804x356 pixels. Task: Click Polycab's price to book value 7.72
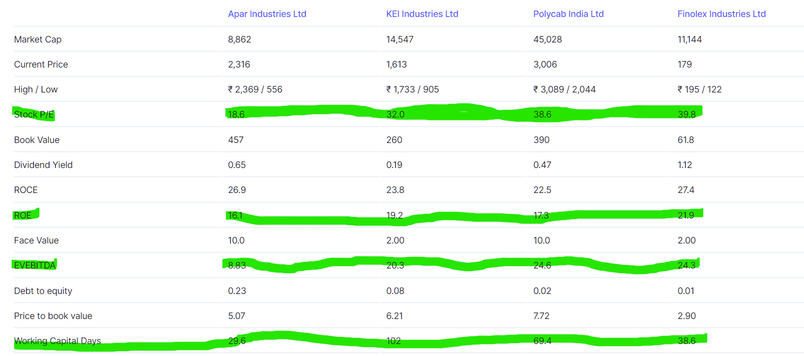click(541, 316)
